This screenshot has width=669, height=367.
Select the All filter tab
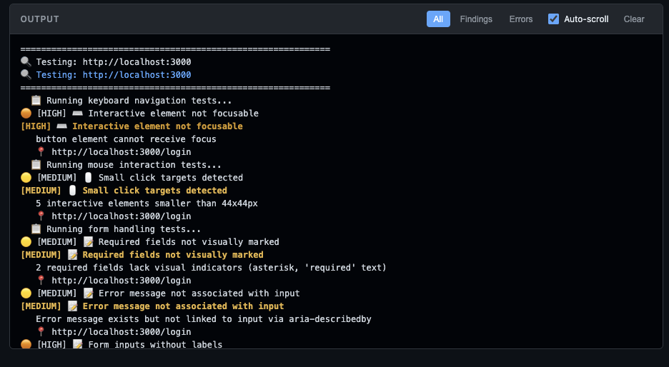coord(438,19)
